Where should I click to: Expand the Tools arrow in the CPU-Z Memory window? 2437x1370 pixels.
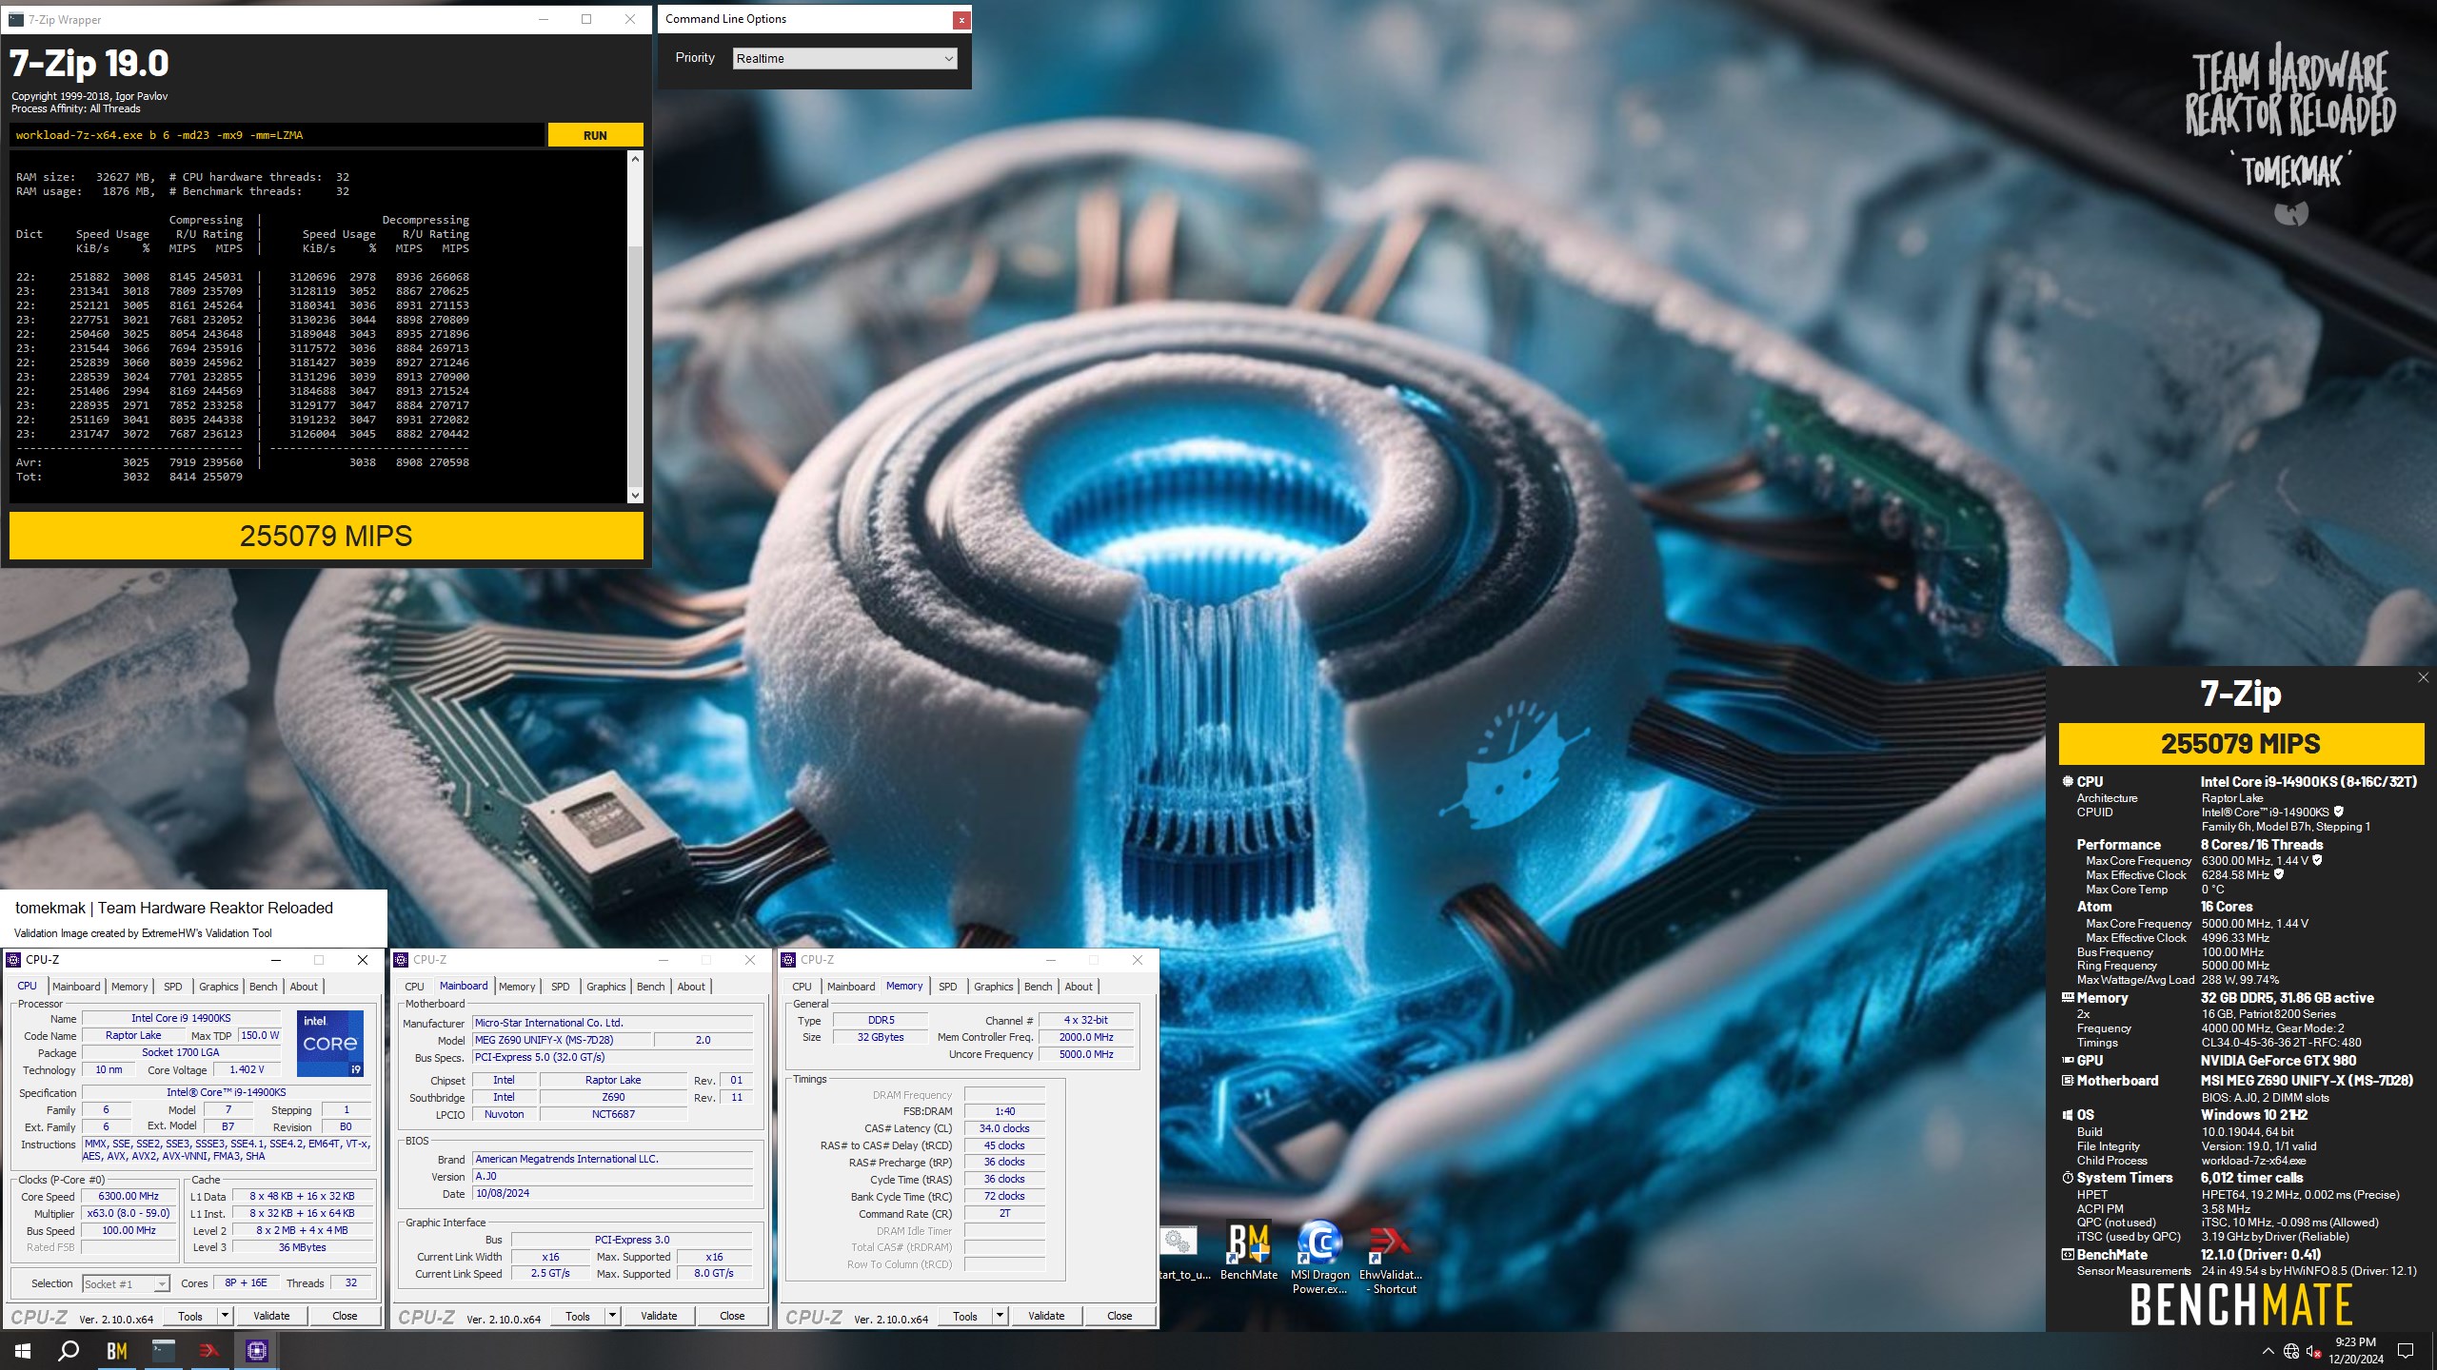[x=1001, y=1316]
